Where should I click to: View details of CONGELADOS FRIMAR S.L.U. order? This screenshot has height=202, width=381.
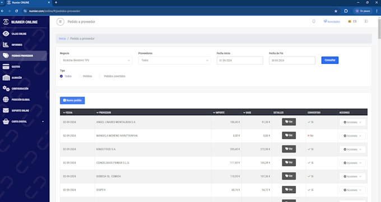(x=289, y=163)
